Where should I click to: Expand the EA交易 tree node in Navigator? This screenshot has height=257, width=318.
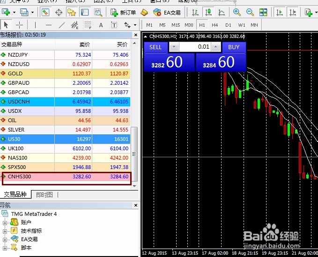pyautogui.click(x=5, y=240)
